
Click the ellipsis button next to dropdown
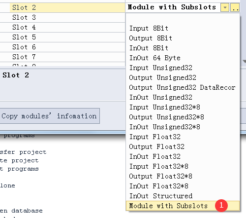pyautogui.click(x=235, y=7)
